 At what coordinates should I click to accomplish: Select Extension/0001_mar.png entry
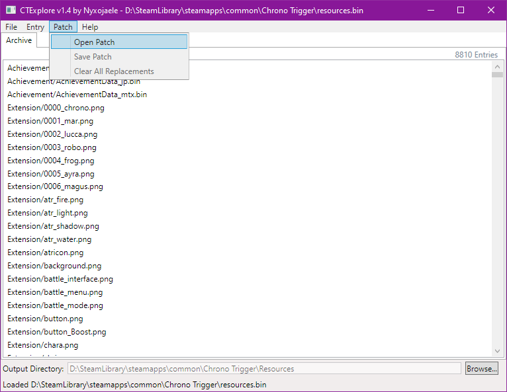click(50, 121)
